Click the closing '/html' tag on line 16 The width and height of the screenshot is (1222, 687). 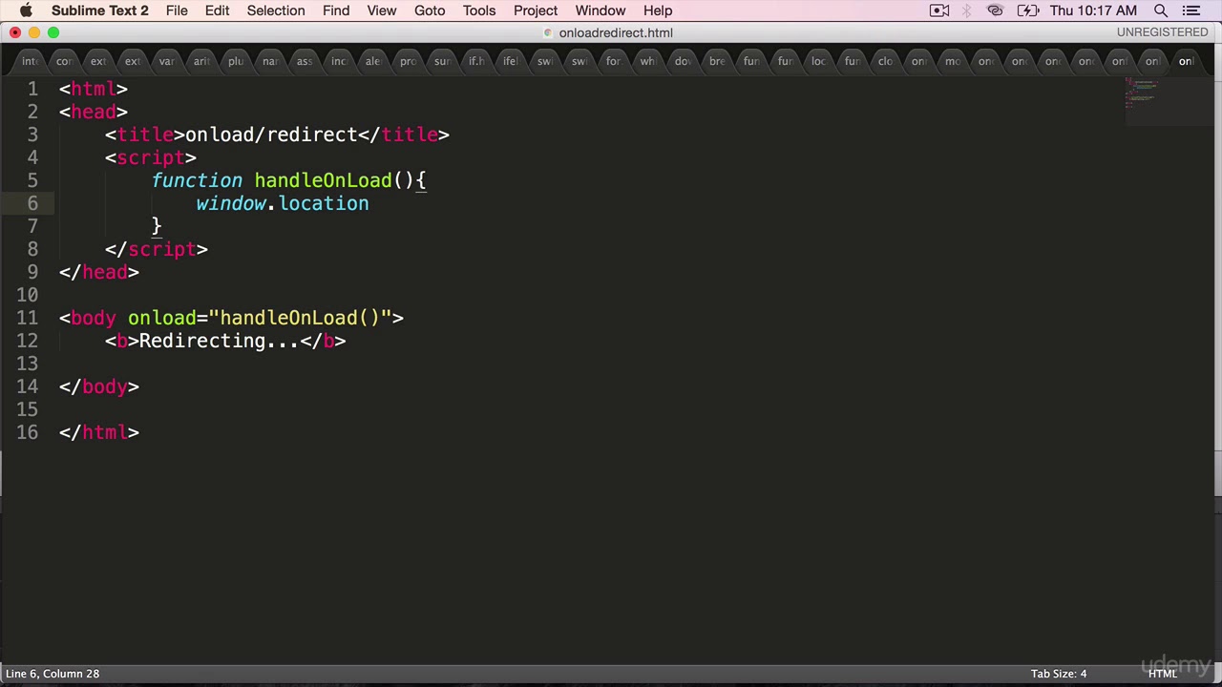[99, 432]
